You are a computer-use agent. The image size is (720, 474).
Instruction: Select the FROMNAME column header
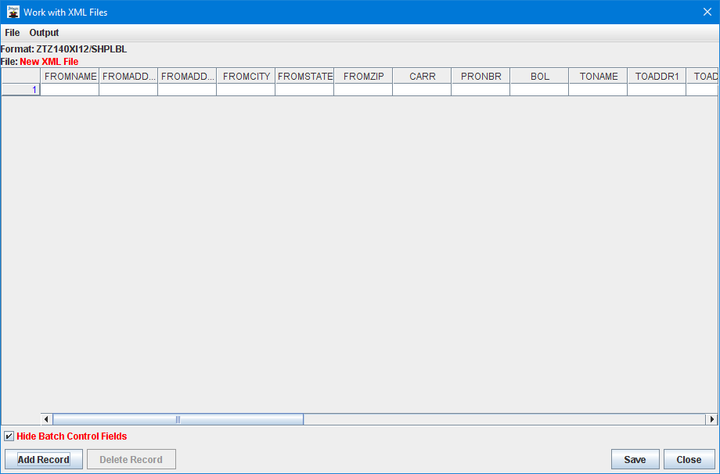tap(70, 77)
